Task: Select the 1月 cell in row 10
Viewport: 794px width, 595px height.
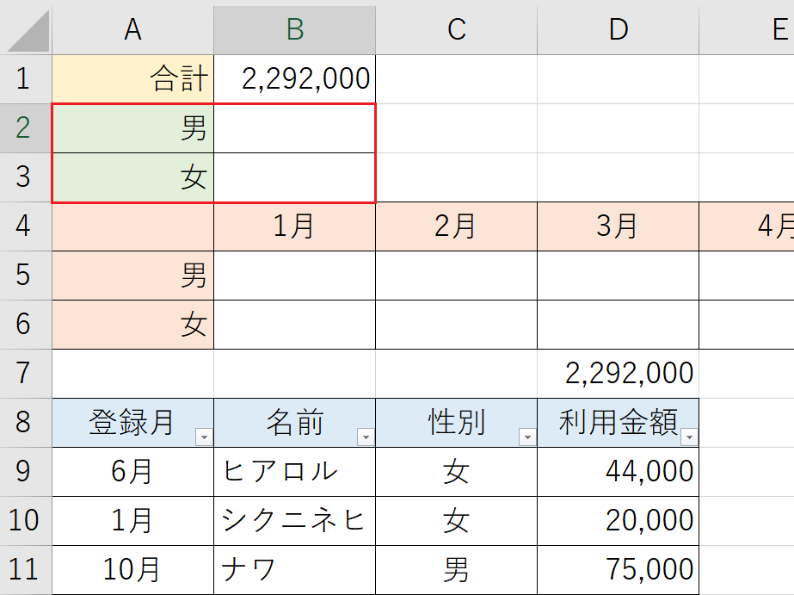Action: (132, 521)
